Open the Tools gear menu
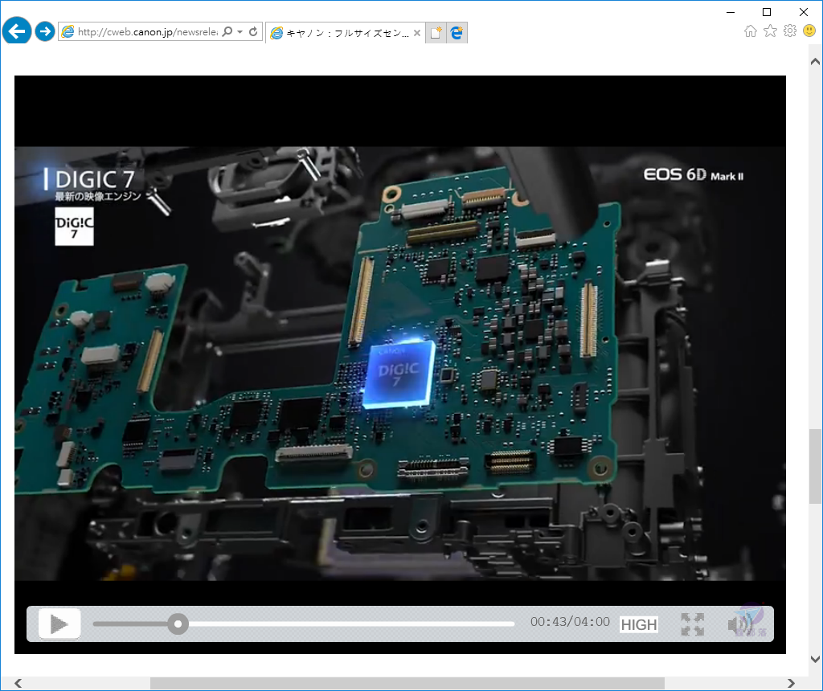 coord(790,31)
